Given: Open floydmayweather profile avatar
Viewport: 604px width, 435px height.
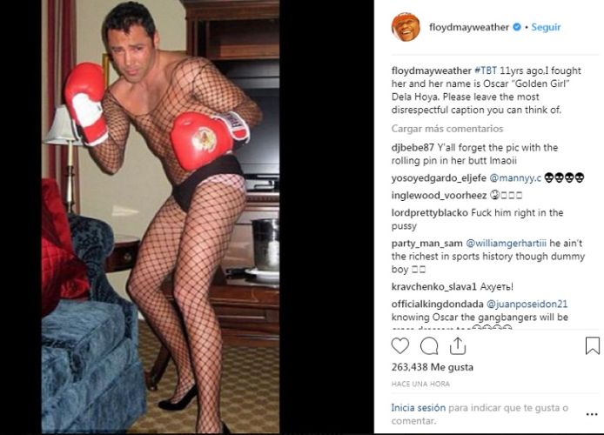Looking at the screenshot, I should [x=406, y=27].
